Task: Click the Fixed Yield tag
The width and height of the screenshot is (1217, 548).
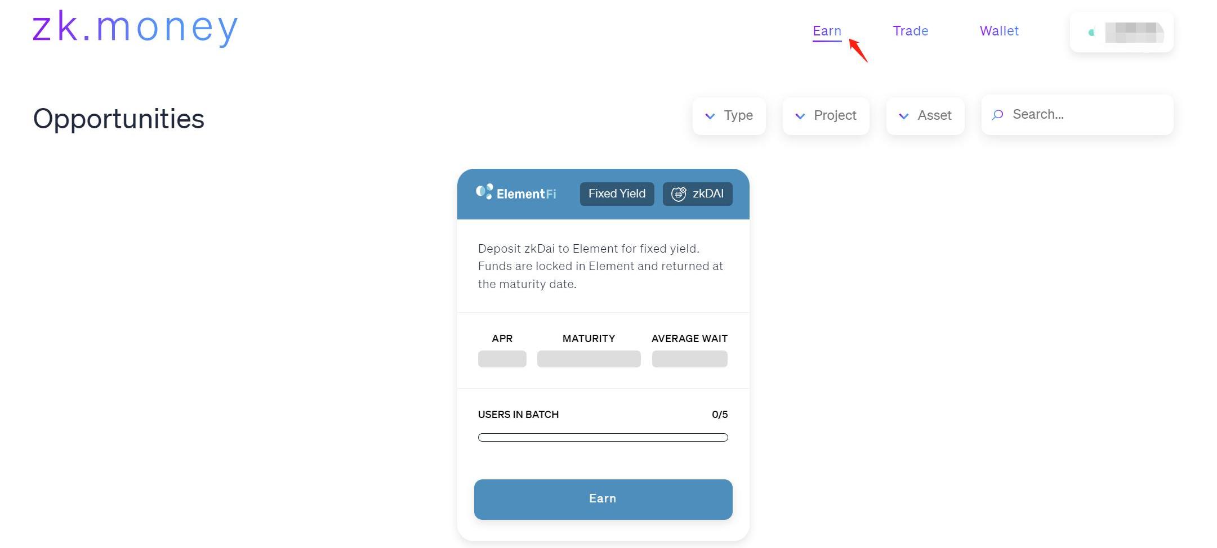Action: (x=617, y=194)
